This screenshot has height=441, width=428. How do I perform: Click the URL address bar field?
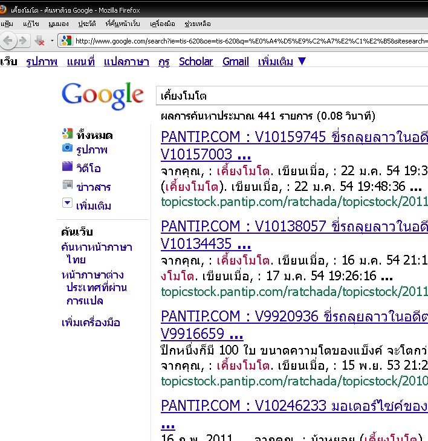pos(242,41)
